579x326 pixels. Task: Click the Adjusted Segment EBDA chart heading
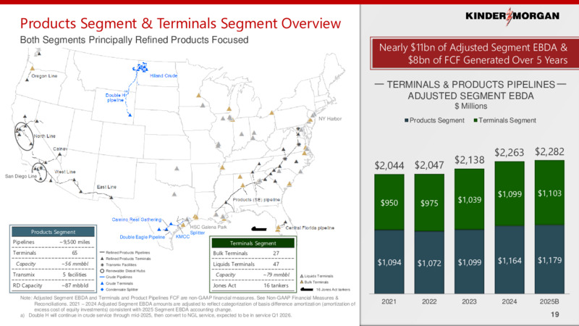coord(470,90)
